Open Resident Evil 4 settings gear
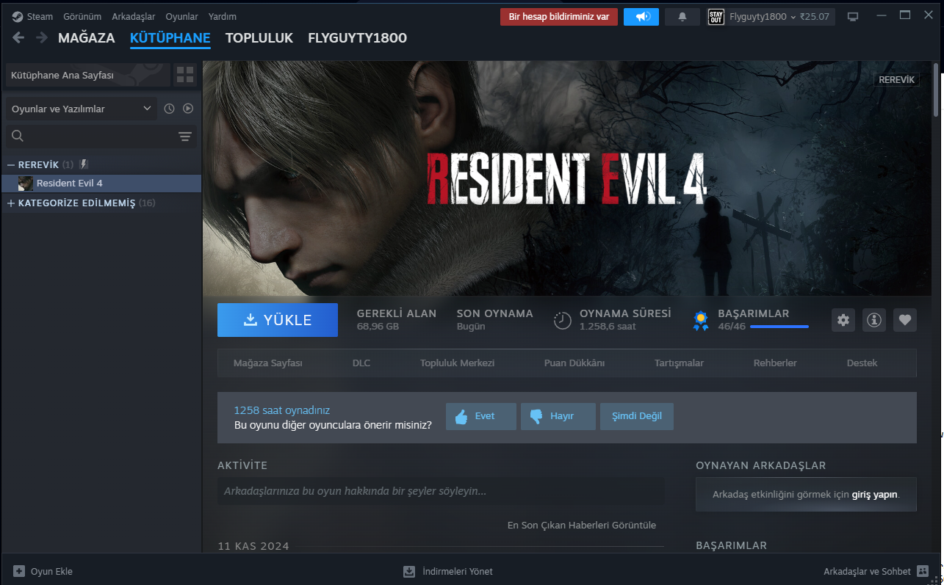Screen dimensions: 944x585 843,320
